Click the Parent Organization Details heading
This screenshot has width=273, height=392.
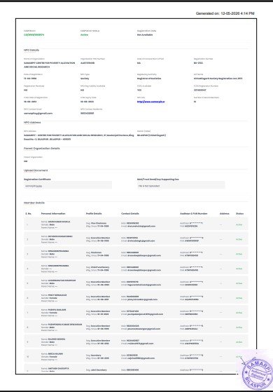click(x=42, y=148)
